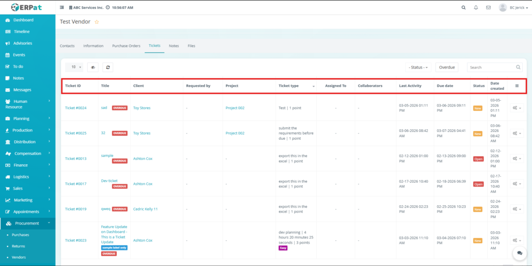Open the search magnifier in top bar

click(x=463, y=8)
